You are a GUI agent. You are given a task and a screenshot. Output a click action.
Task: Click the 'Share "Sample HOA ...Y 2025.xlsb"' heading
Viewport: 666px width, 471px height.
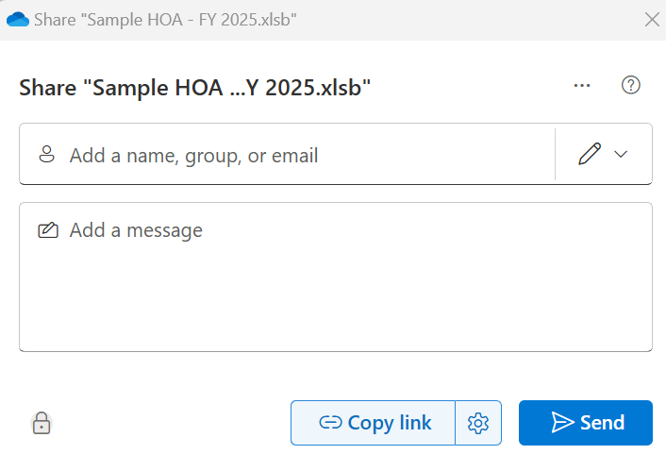[x=194, y=87]
